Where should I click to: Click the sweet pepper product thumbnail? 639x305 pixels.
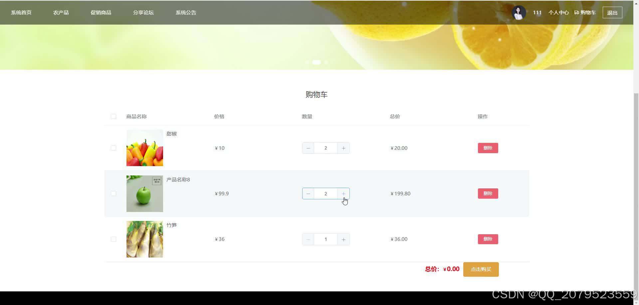(x=145, y=148)
